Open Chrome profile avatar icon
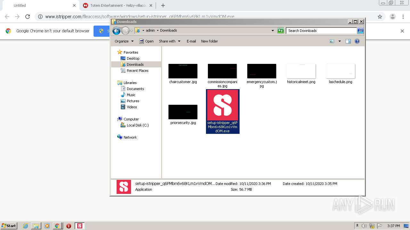This screenshot has width=410, height=230. pos(392,17)
